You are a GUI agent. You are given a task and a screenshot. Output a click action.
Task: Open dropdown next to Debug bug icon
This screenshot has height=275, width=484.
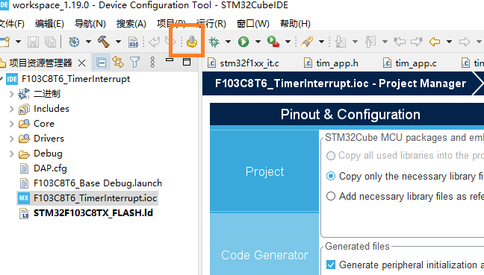[x=228, y=42]
